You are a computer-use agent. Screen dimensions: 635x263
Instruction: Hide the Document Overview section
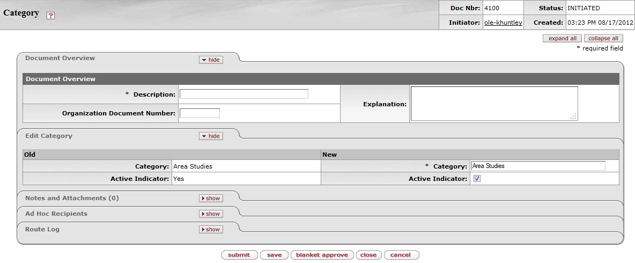(211, 60)
